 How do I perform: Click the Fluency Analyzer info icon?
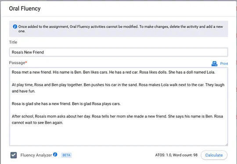coord(55,154)
